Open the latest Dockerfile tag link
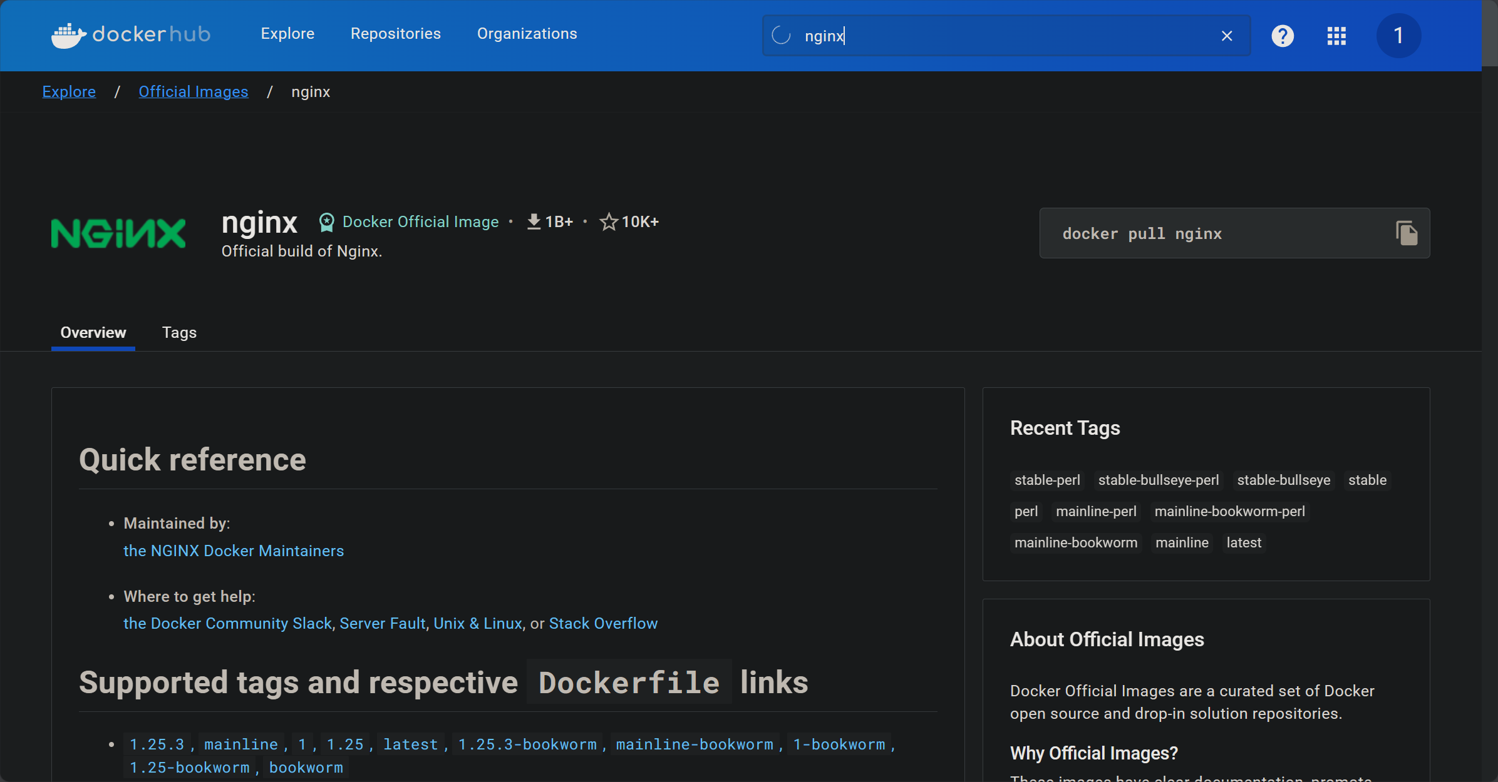 click(411, 744)
